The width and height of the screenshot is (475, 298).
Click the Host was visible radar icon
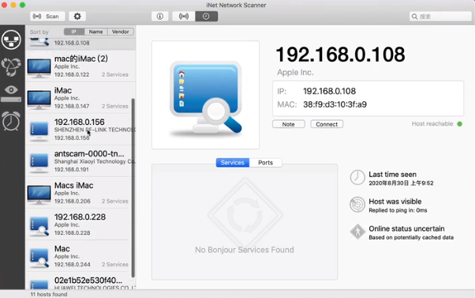[x=357, y=205]
